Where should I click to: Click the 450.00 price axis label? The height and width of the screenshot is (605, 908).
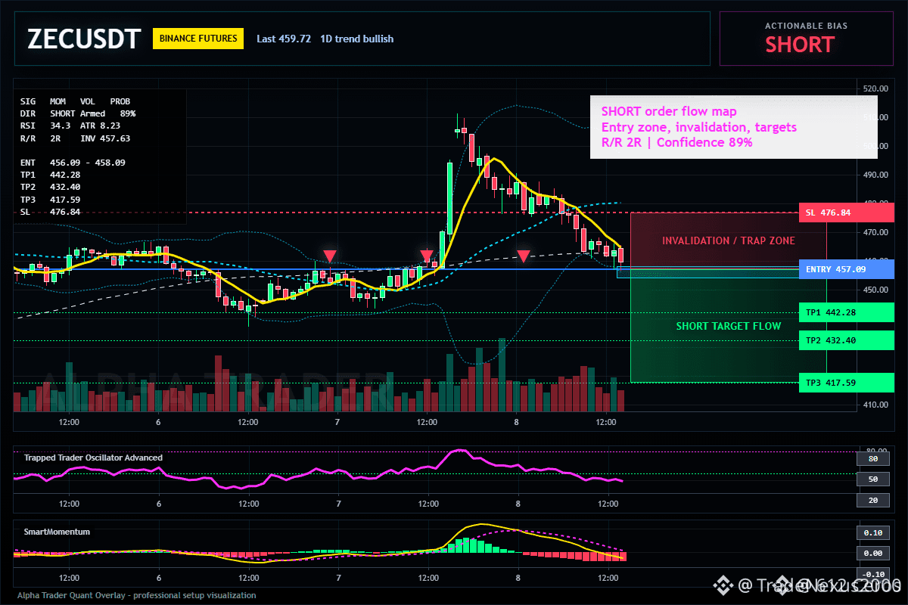[875, 290]
